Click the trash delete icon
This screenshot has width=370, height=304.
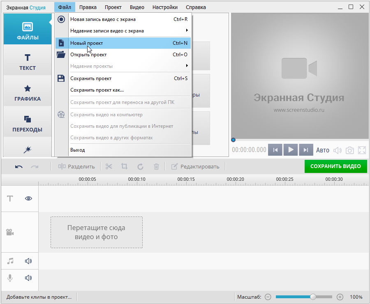(x=156, y=167)
